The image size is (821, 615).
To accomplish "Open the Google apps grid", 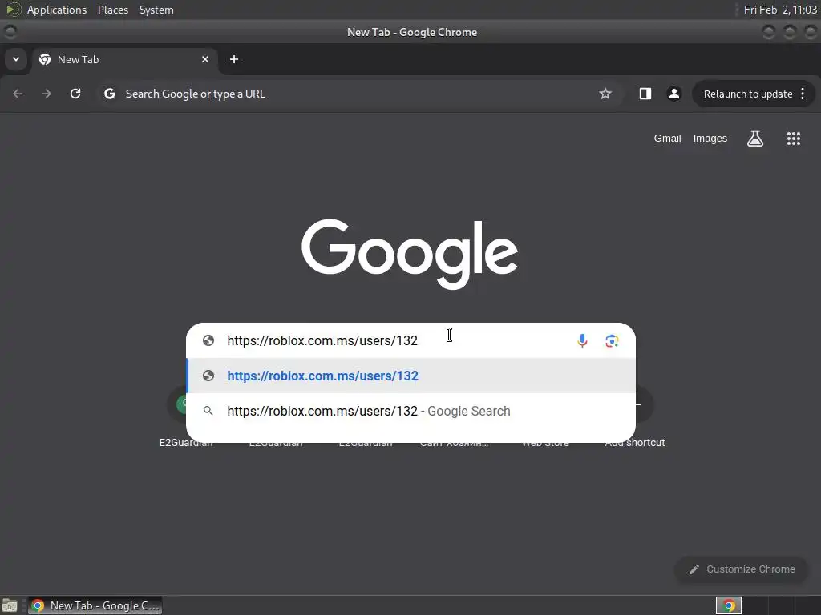I will point(793,139).
